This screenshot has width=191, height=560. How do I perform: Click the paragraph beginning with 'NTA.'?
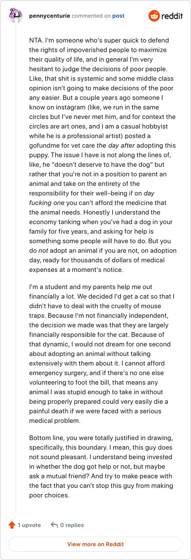(x=103, y=155)
